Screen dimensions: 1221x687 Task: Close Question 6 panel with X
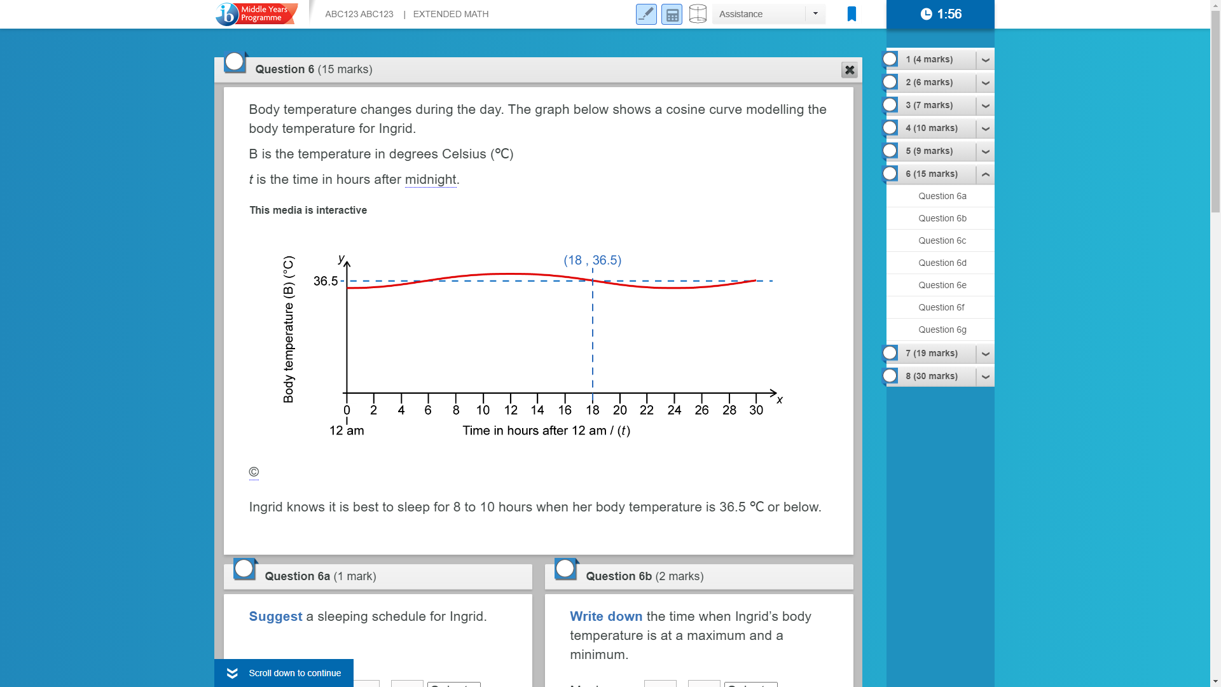849,70
